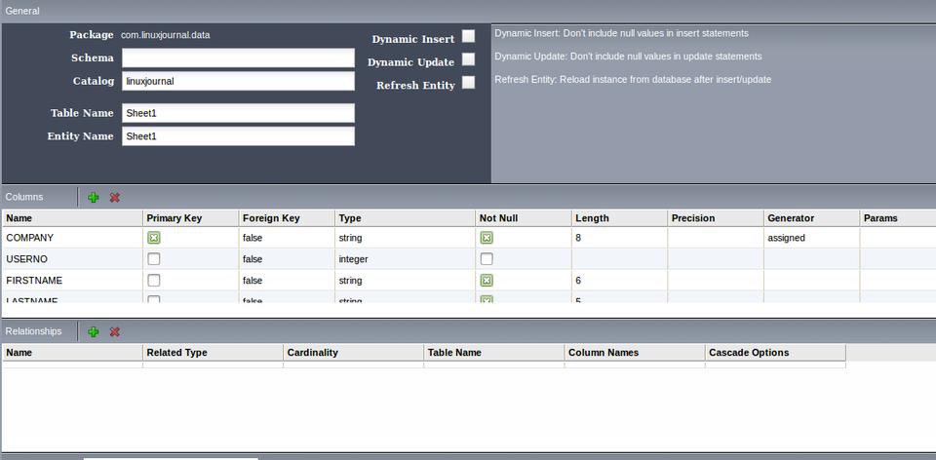The height and width of the screenshot is (460, 936).
Task: Click the red delete relationship icon
Action: 115,331
